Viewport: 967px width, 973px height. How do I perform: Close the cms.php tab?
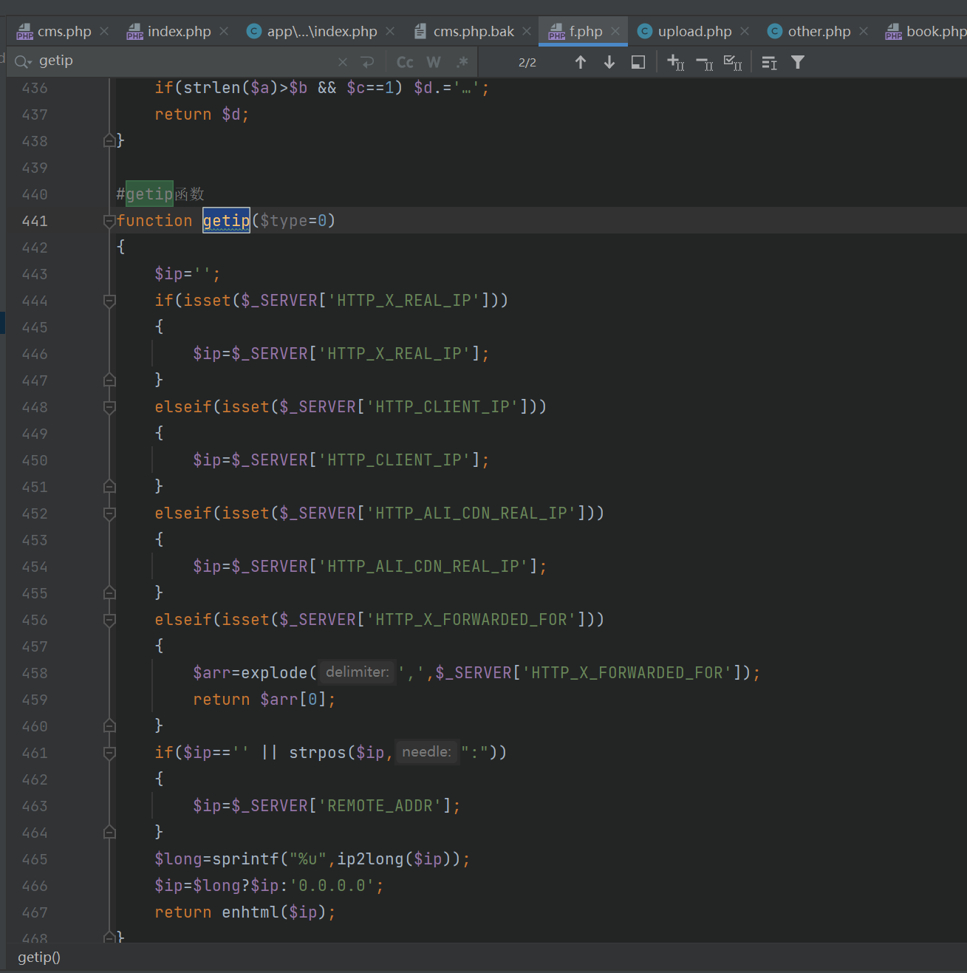point(104,31)
